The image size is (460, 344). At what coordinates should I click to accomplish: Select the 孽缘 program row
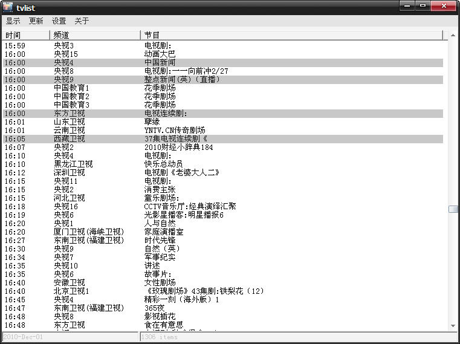(223, 122)
